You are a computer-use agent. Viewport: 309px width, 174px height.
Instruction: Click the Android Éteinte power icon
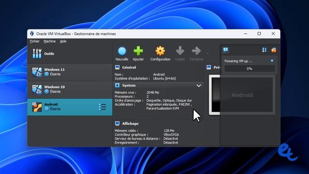point(46,109)
